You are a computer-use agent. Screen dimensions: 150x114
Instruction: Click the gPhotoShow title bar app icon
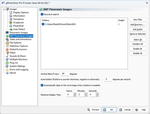click(3, 3)
